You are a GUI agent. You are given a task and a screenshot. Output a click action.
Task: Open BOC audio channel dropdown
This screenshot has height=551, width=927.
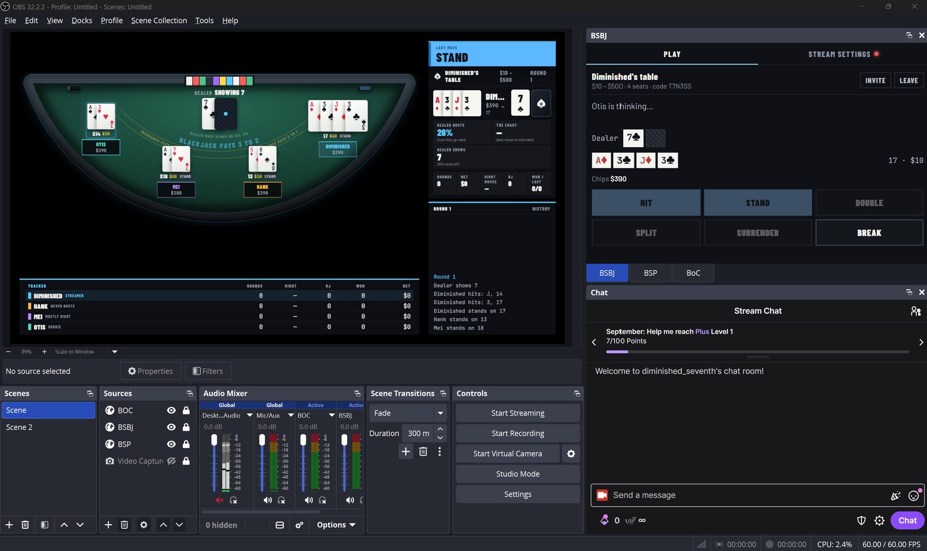[x=332, y=415]
